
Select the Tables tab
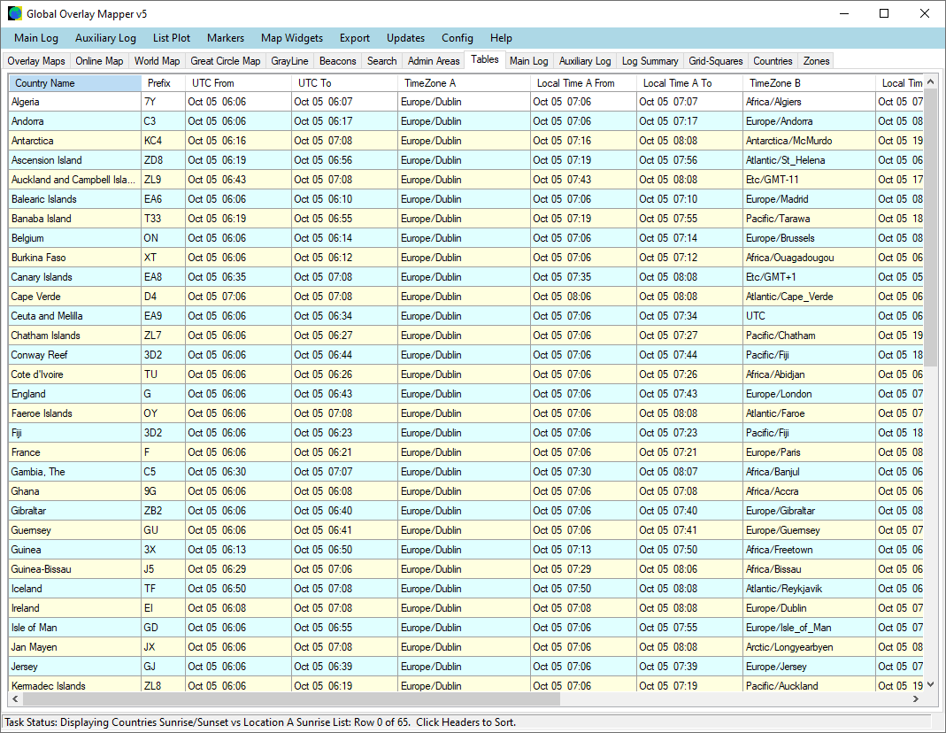[x=484, y=59]
